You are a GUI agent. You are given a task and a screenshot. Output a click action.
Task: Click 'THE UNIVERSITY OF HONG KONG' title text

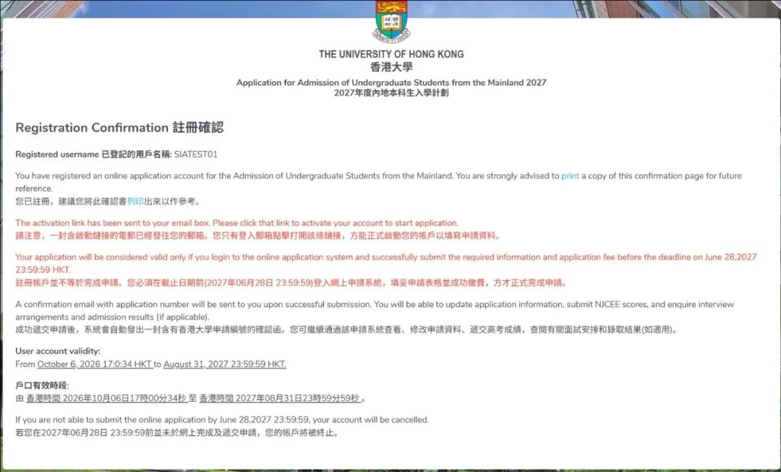(x=391, y=54)
